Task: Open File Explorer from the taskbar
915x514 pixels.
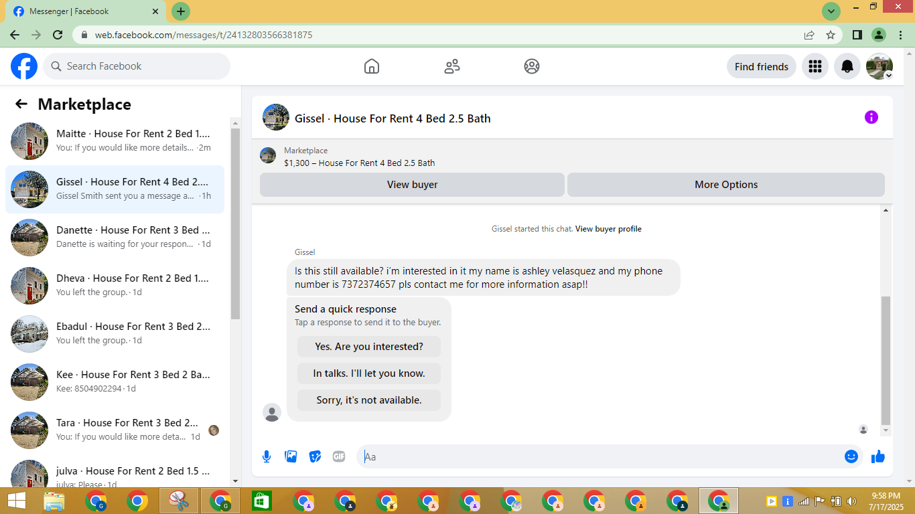Action: coord(54,501)
